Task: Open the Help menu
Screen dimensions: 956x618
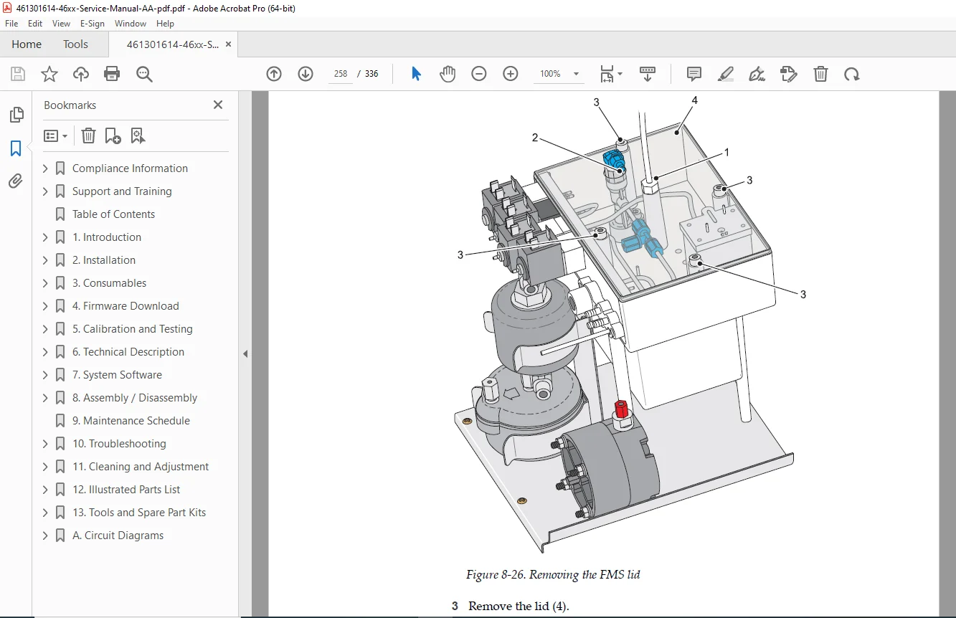Action: [x=165, y=24]
